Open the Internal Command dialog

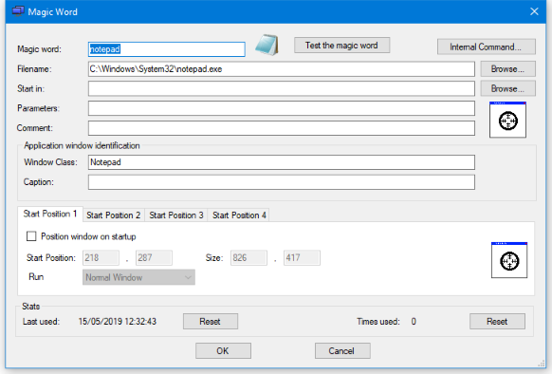click(487, 47)
